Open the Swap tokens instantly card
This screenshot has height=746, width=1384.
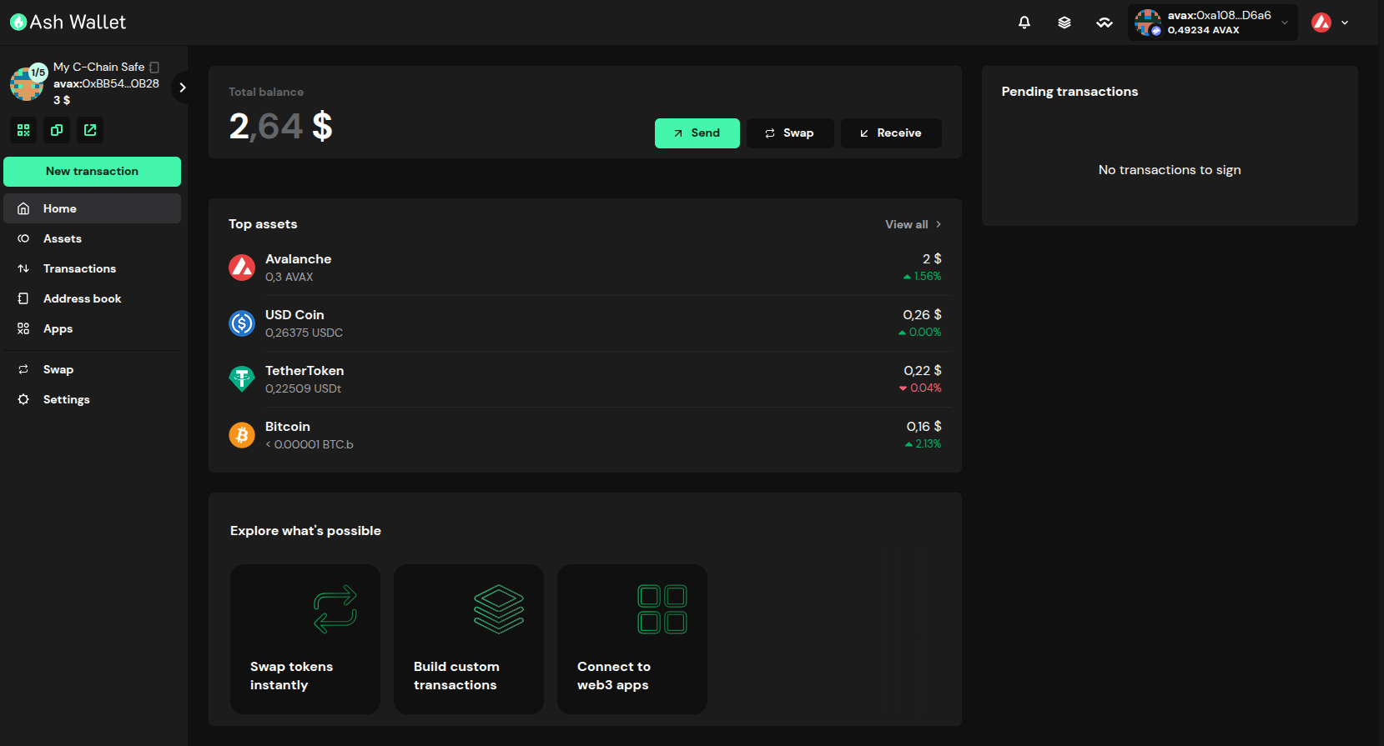coord(305,639)
